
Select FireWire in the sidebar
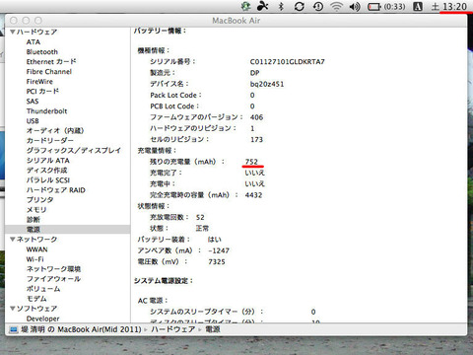(39, 82)
